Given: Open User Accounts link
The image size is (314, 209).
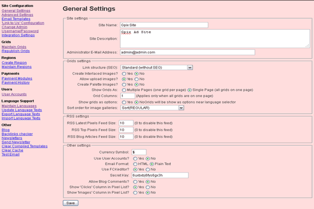Looking at the screenshot, I should click(14, 94).
